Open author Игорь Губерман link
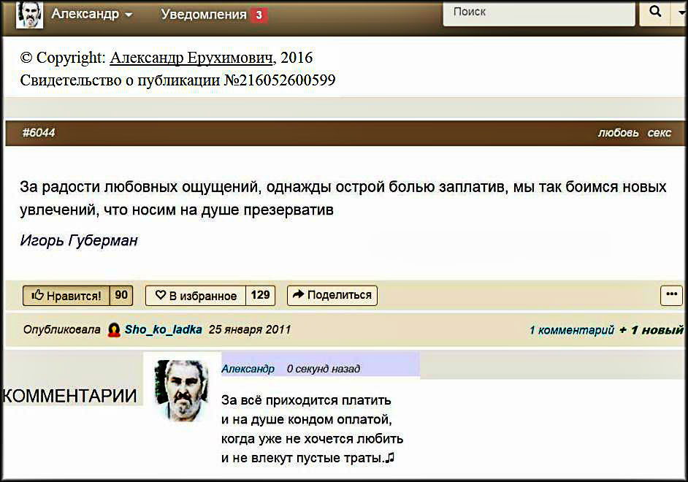The height and width of the screenshot is (482, 688). pos(79,240)
